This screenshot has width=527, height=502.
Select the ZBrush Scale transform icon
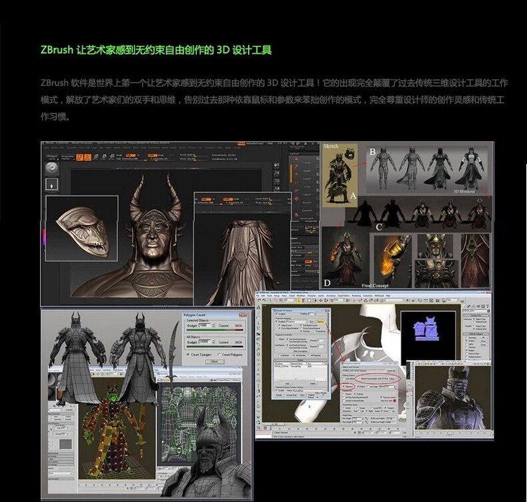pyautogui.click(x=104, y=157)
